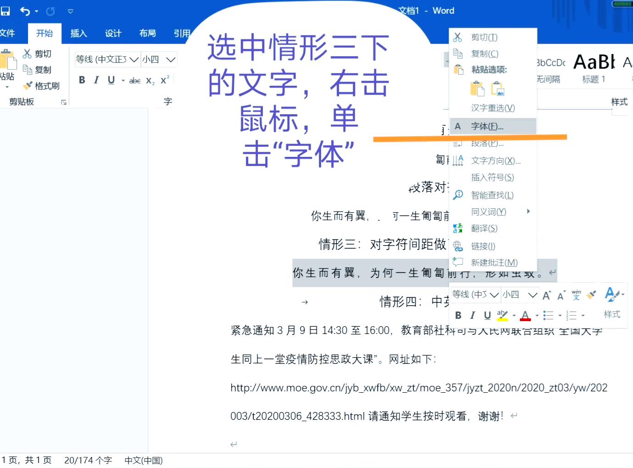Screen dimensions: 633x468
Task: Switch to the Insert (插入) tab
Action: point(78,33)
